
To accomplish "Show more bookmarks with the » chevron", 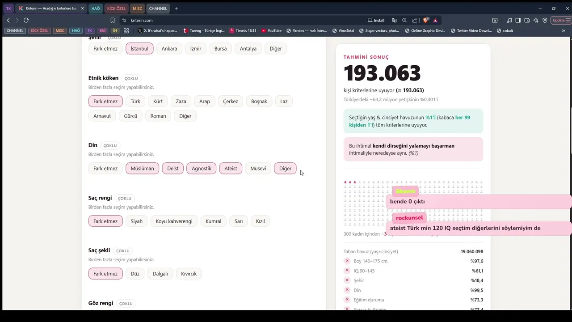I will (x=564, y=30).
